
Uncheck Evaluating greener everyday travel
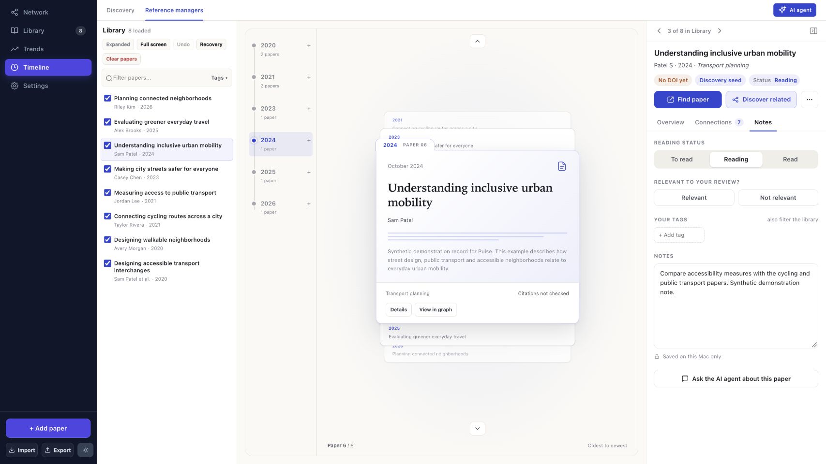coord(107,122)
